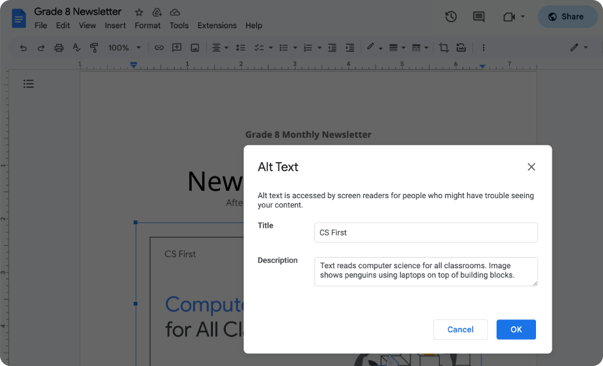Click the Grade 8 Monthly Newsletter heading
Image resolution: width=603 pixels, height=366 pixels.
[x=309, y=135]
